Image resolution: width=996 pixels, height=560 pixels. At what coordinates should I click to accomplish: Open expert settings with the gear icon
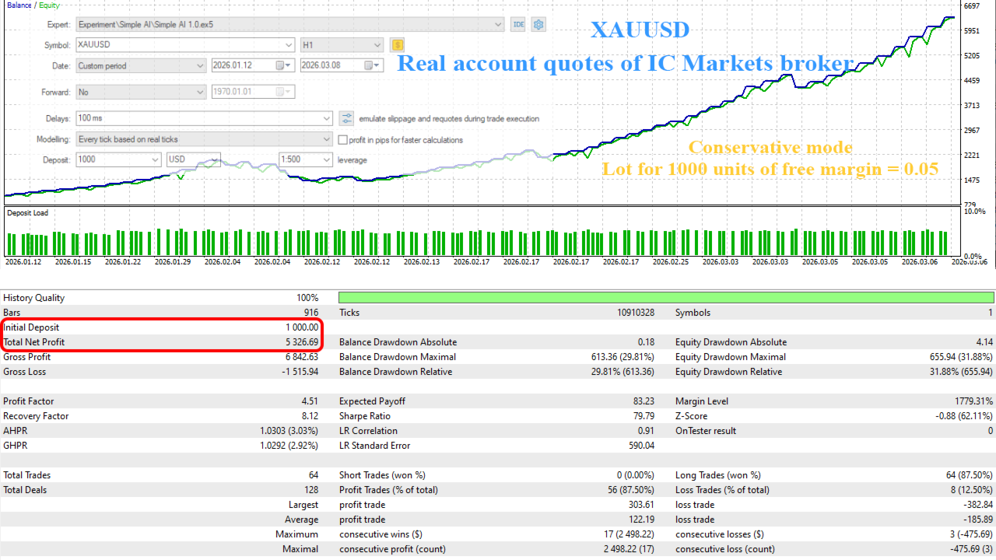pyautogui.click(x=538, y=24)
